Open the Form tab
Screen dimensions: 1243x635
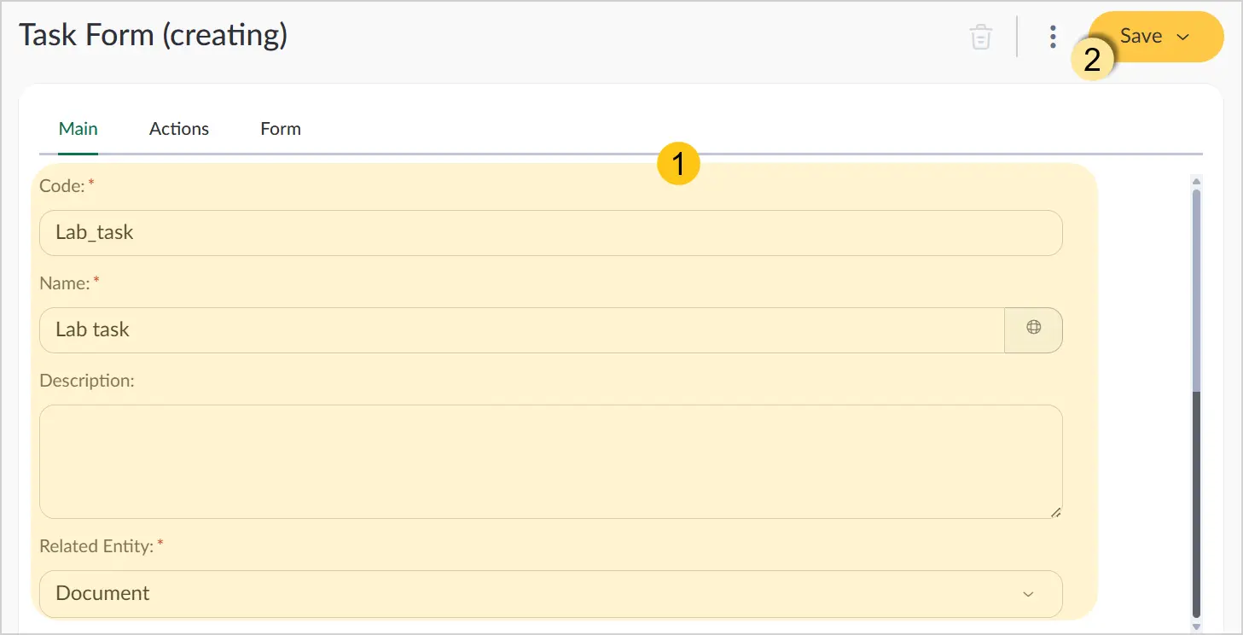pos(281,129)
